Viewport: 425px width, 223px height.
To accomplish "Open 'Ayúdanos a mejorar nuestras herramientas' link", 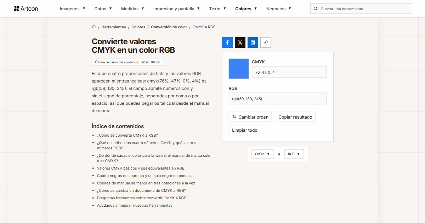I will pos(135,205).
